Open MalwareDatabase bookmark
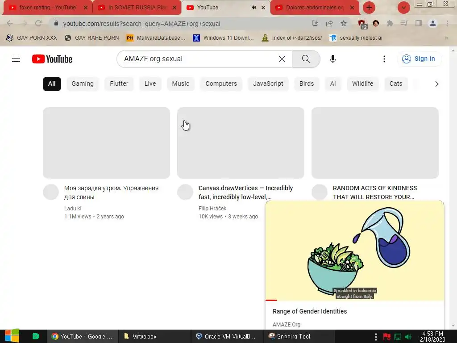457x343 pixels. coord(156,38)
